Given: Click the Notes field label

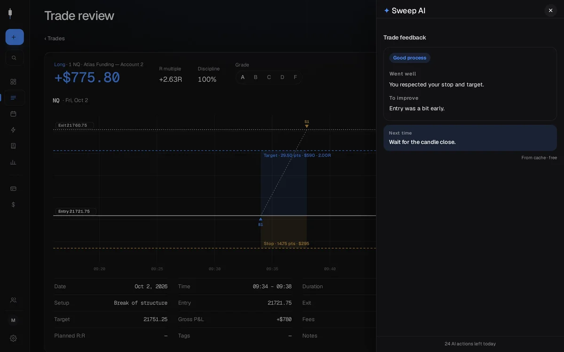Looking at the screenshot, I should pyautogui.click(x=310, y=336).
